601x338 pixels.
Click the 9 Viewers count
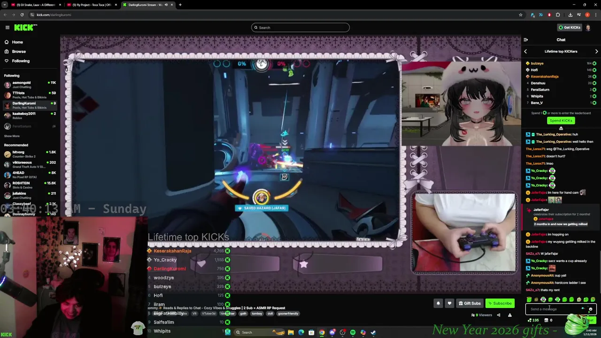pos(482,315)
